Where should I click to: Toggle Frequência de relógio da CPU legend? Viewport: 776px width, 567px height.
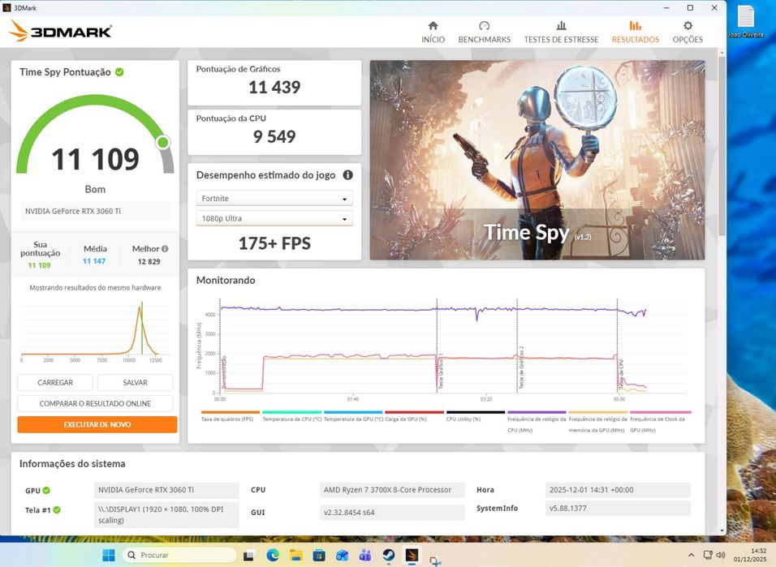tap(537, 421)
